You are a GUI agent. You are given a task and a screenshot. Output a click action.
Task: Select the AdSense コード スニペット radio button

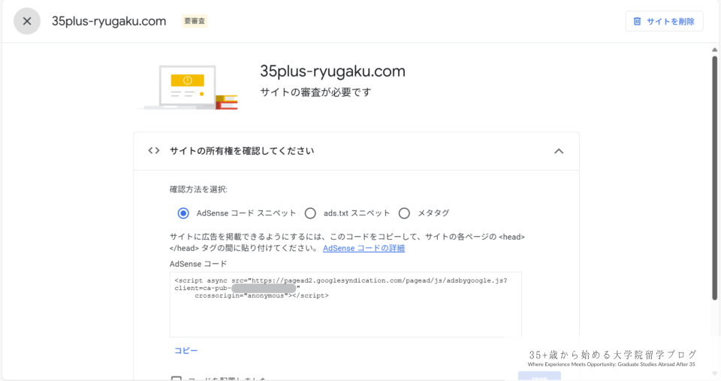pos(183,213)
